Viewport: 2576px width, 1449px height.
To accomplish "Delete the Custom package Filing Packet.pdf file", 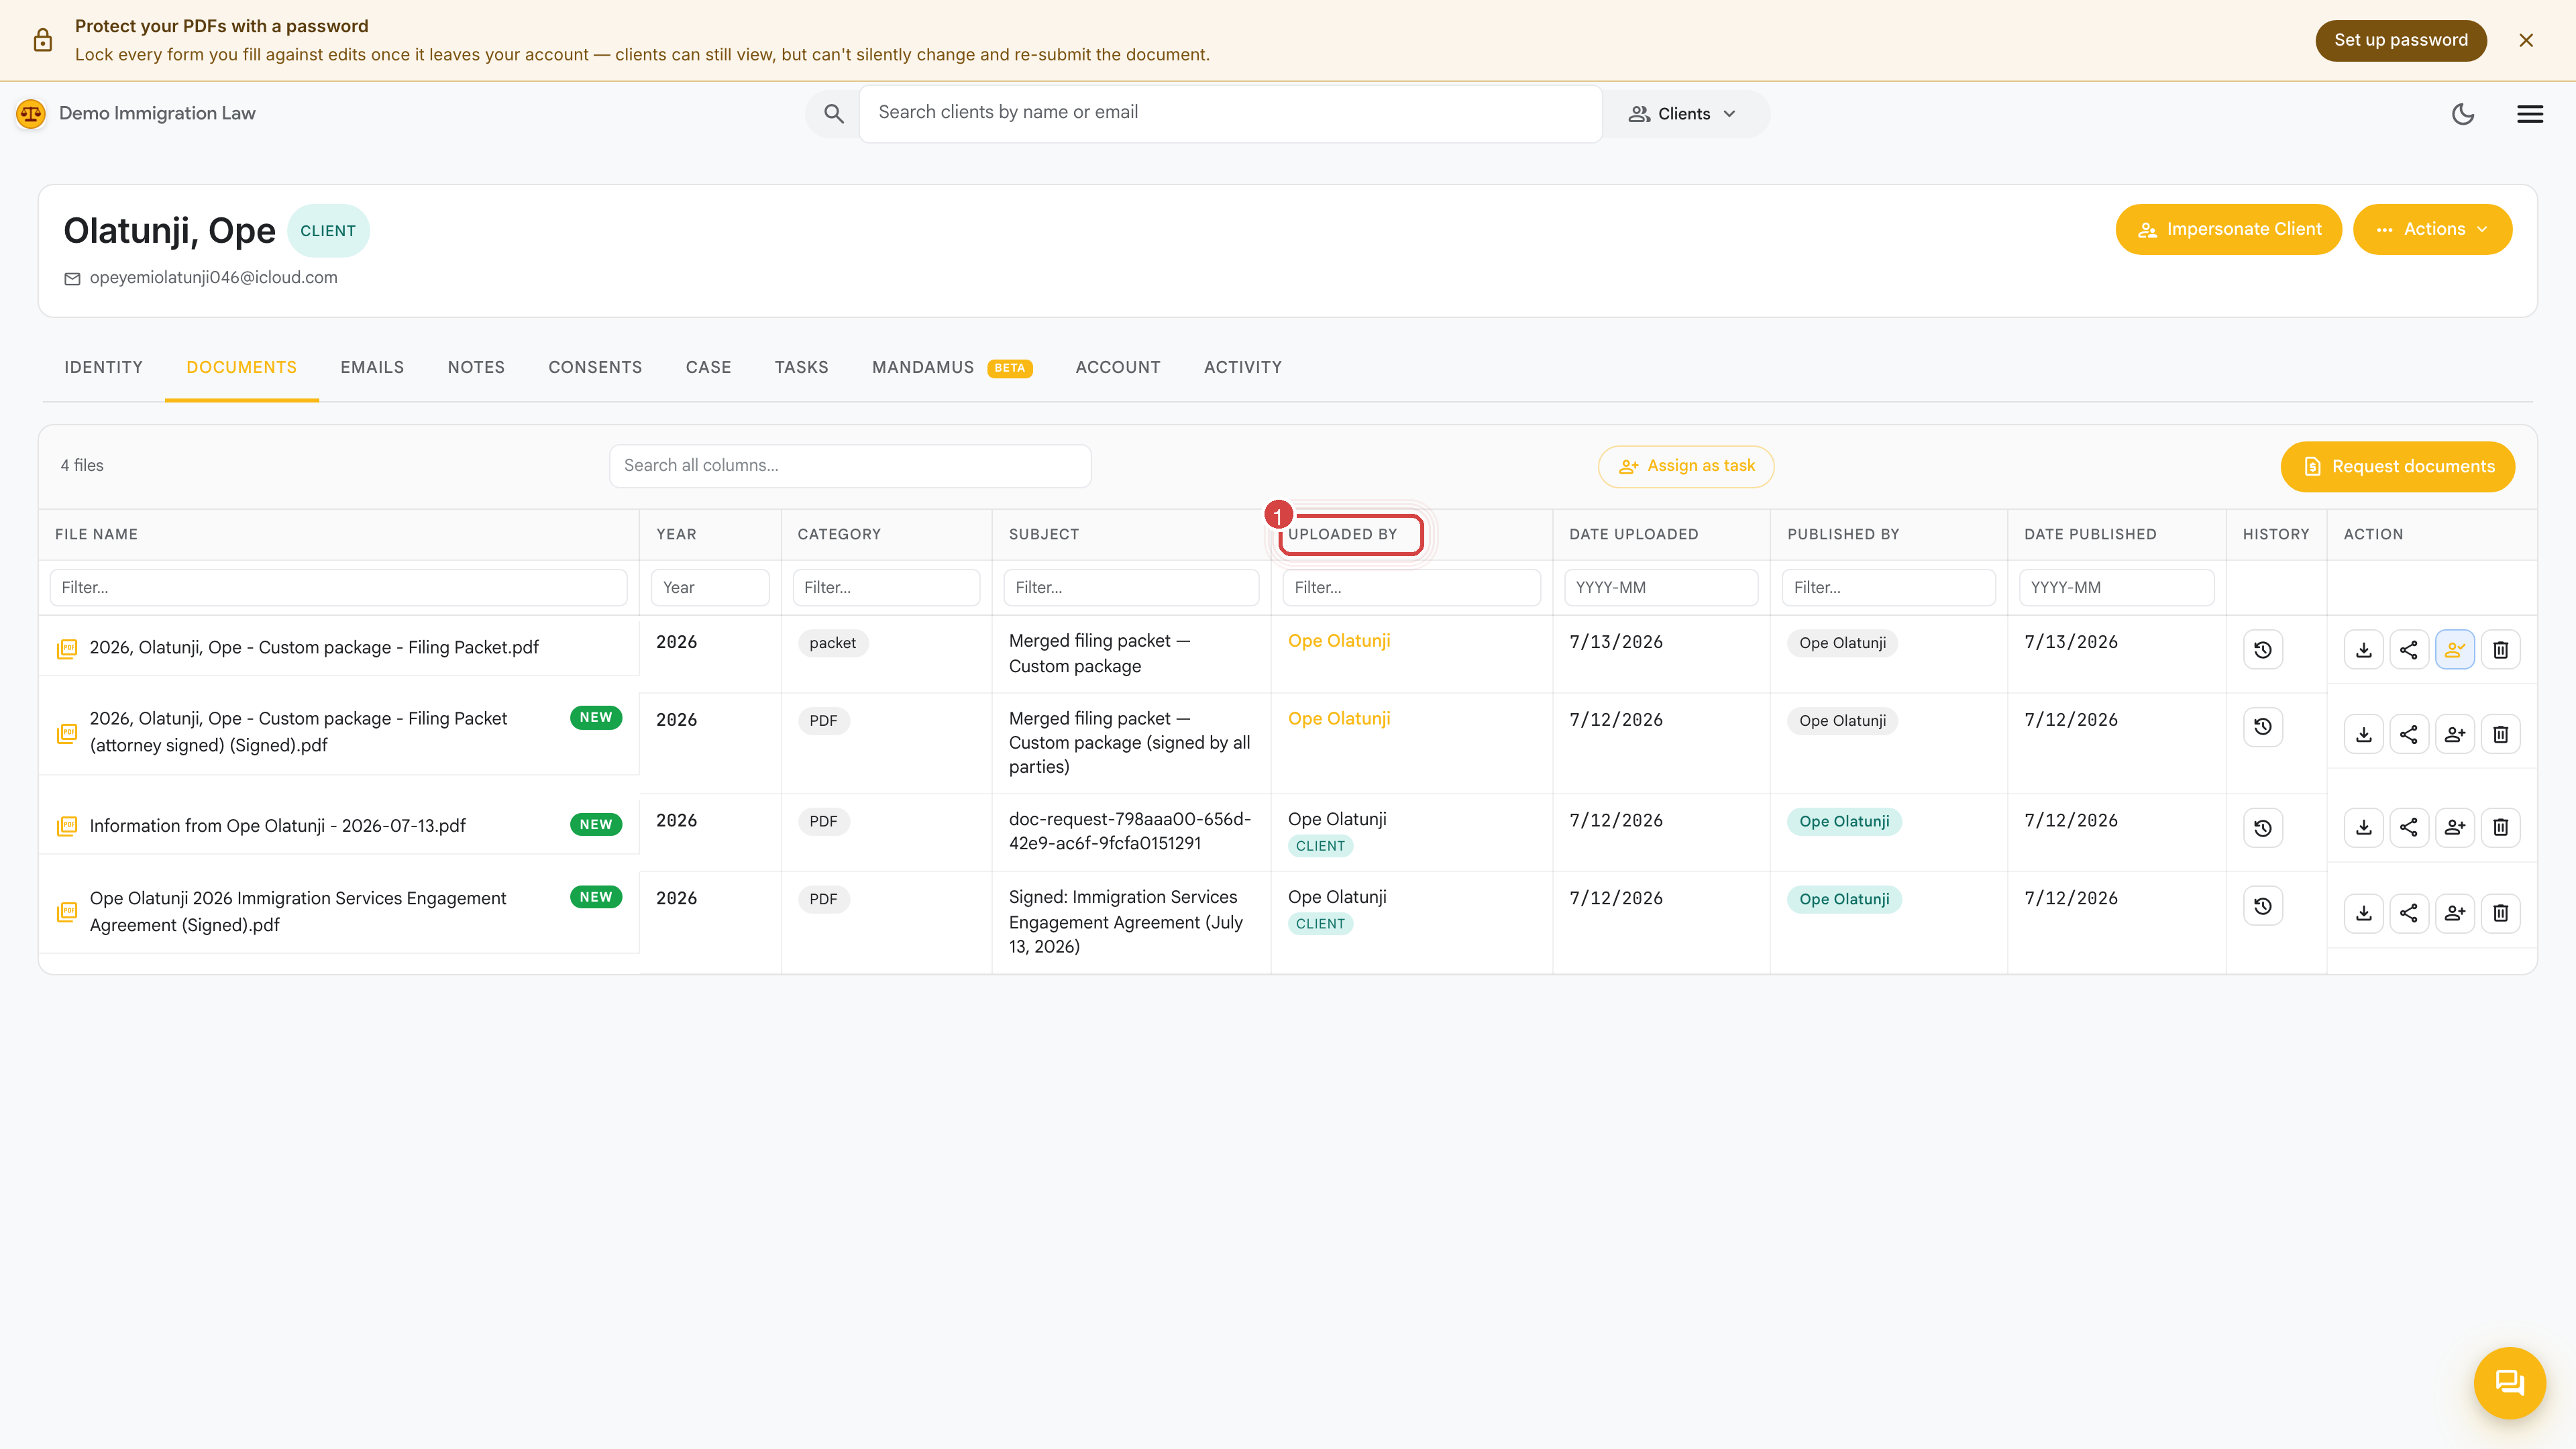I will point(2501,650).
